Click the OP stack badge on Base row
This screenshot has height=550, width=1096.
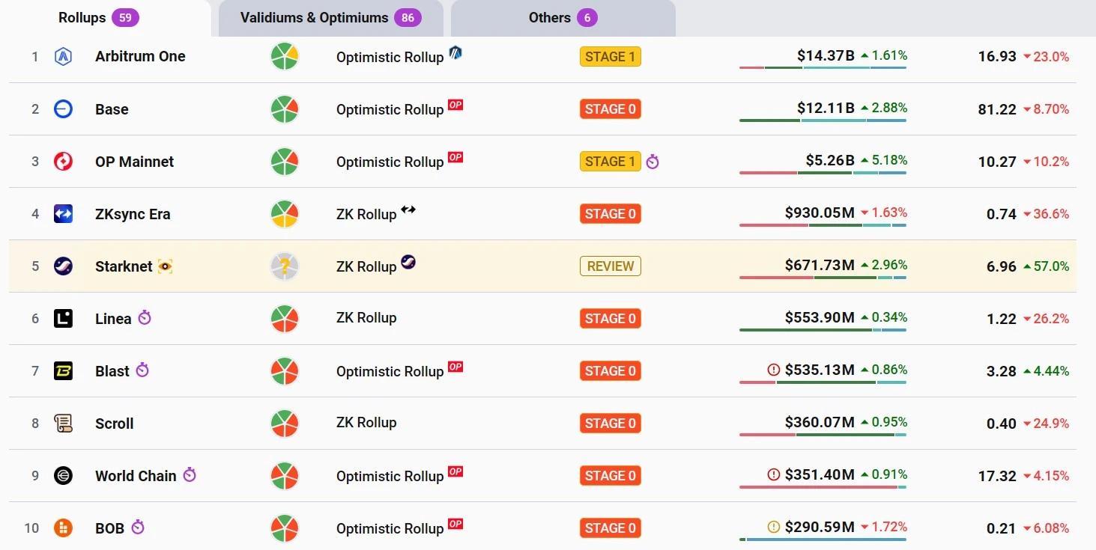(455, 105)
